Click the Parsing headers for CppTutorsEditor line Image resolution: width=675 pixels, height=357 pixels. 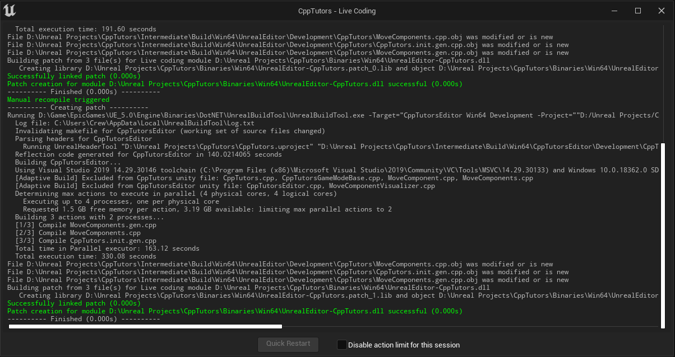coord(84,139)
